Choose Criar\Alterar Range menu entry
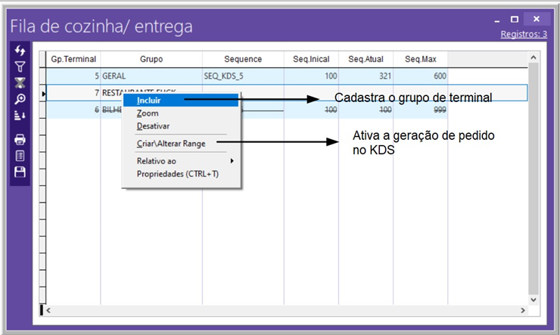The height and width of the screenshot is (335, 560). 170,143
